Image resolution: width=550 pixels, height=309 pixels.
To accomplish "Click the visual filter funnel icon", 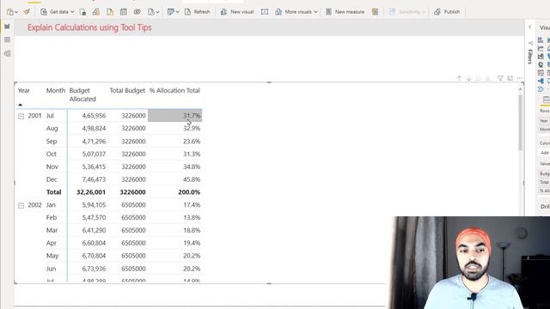I will tap(500, 78).
